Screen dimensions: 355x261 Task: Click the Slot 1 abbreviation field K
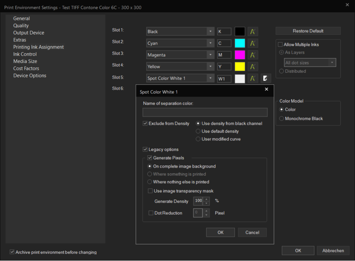point(224,32)
